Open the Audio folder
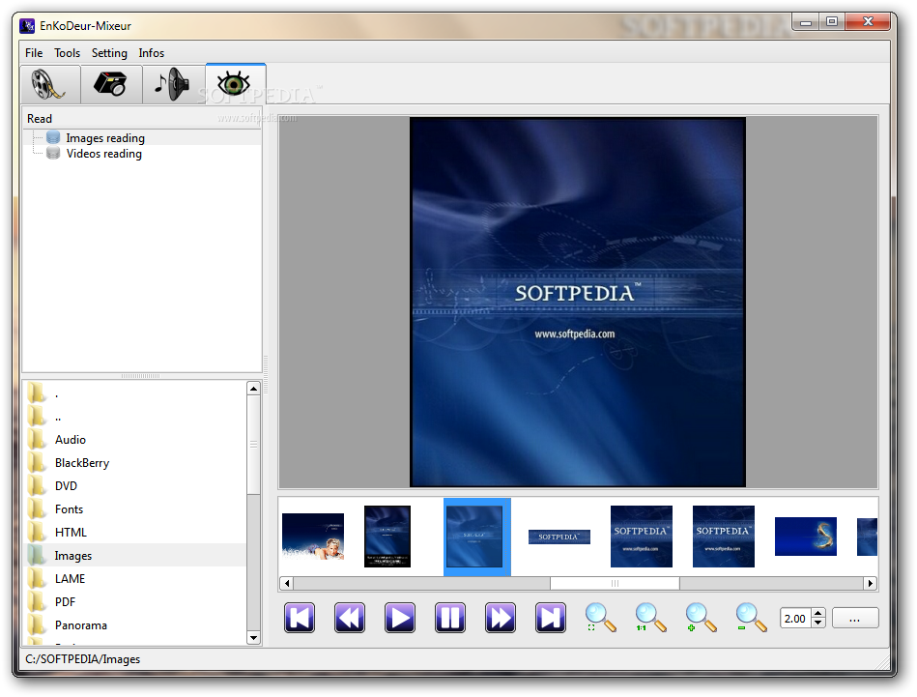 (71, 440)
